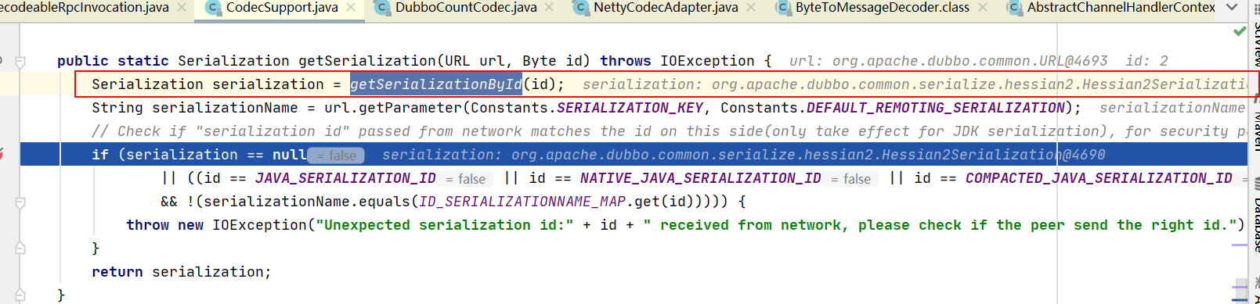
Task: Open the NettyCodecAdapter.java tab
Action: click(x=666, y=8)
